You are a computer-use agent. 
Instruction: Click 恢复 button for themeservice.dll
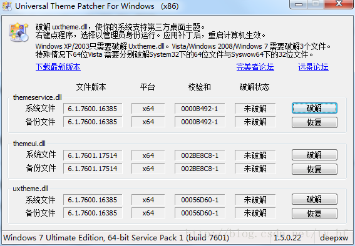[314, 122]
